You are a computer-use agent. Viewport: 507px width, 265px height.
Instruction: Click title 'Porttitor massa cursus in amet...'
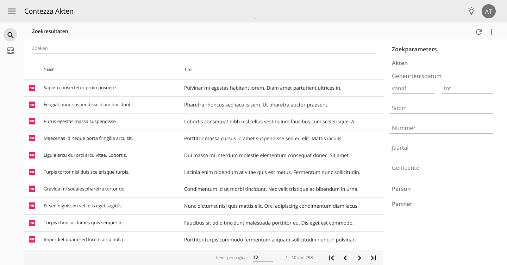click(x=263, y=138)
